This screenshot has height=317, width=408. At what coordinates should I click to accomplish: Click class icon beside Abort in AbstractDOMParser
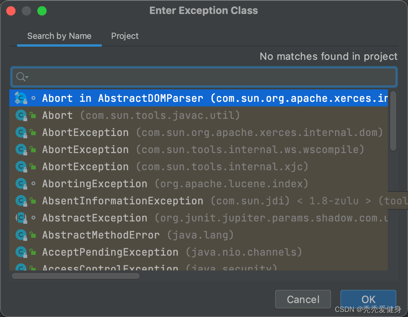point(21,99)
